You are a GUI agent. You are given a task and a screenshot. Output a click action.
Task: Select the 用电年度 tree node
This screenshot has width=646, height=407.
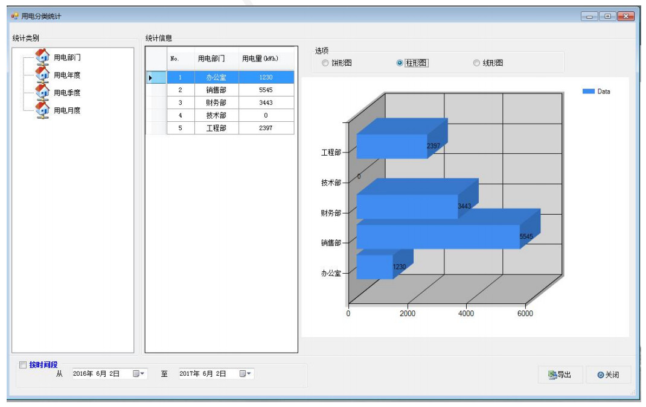[67, 75]
